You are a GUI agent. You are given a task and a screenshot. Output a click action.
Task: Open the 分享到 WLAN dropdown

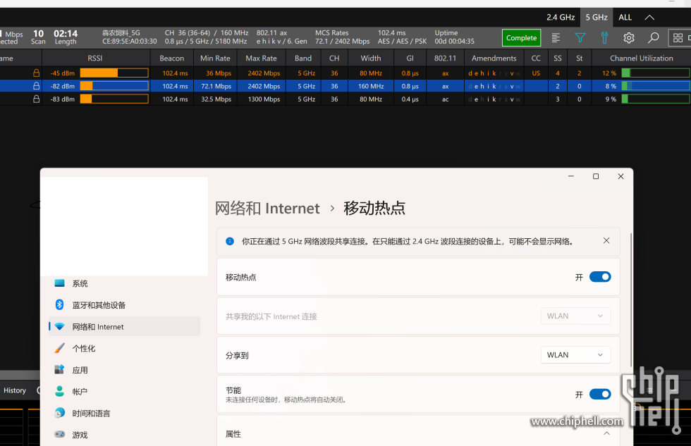575,355
